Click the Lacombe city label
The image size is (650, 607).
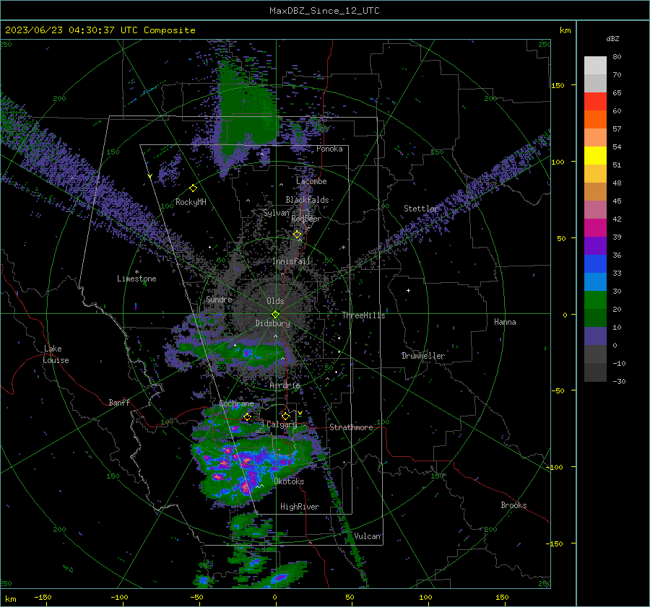[311, 181]
